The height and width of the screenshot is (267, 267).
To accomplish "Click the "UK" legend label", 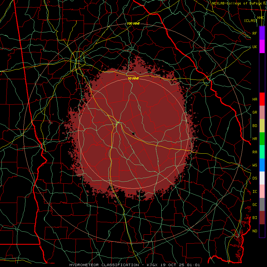I will 255,47.
